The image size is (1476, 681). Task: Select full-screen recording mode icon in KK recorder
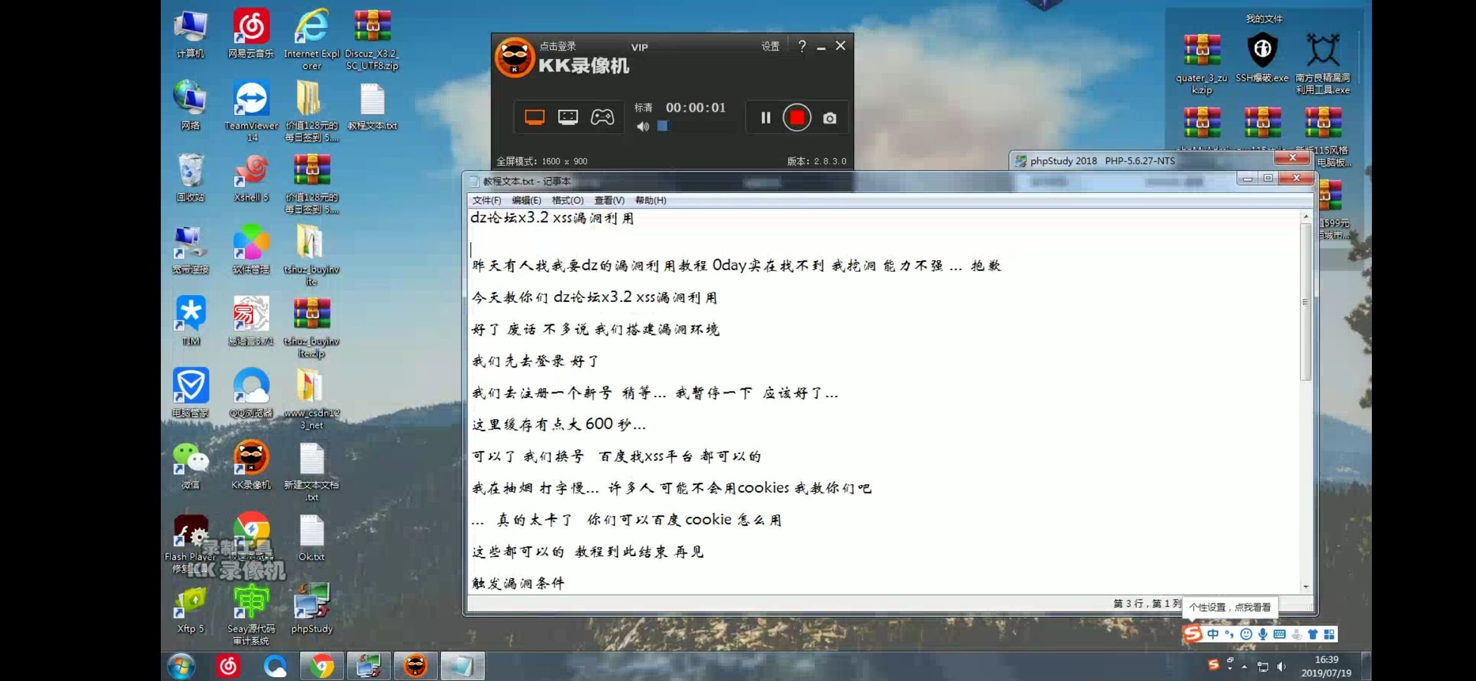point(534,117)
